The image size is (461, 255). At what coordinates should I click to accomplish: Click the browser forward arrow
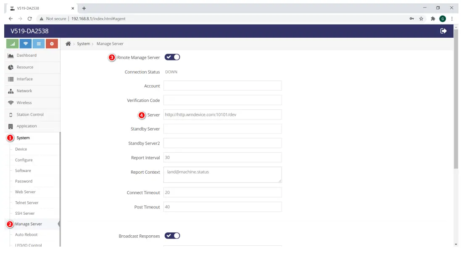tap(20, 18)
